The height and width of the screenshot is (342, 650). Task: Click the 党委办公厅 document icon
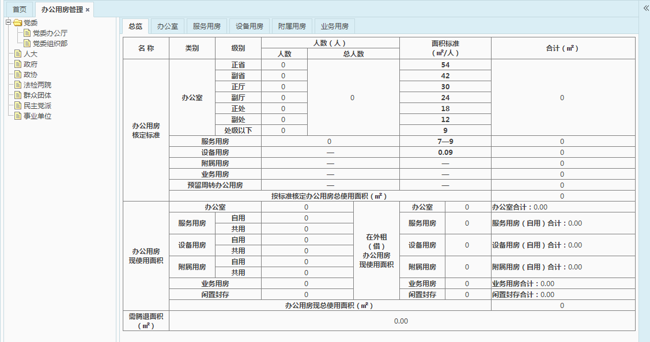27,33
